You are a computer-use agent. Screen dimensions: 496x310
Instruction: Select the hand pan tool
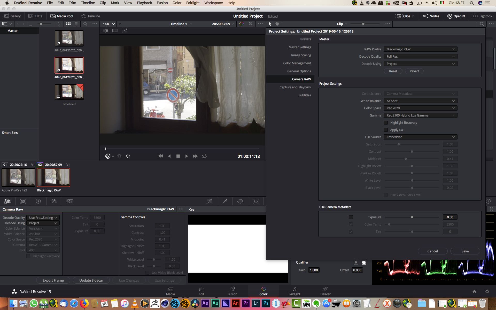pos(277,24)
